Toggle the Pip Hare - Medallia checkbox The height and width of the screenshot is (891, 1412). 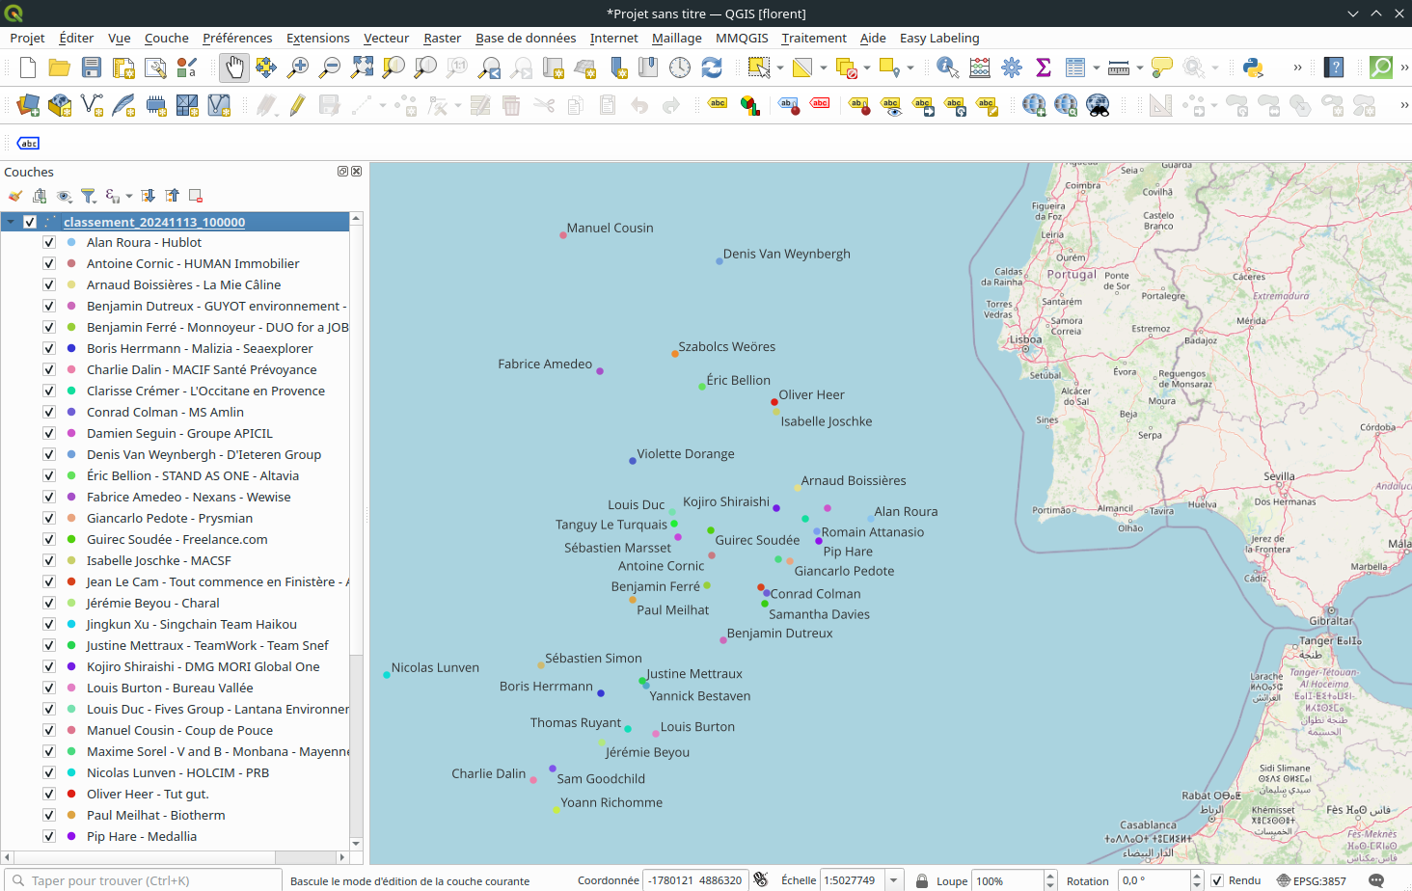tap(49, 836)
